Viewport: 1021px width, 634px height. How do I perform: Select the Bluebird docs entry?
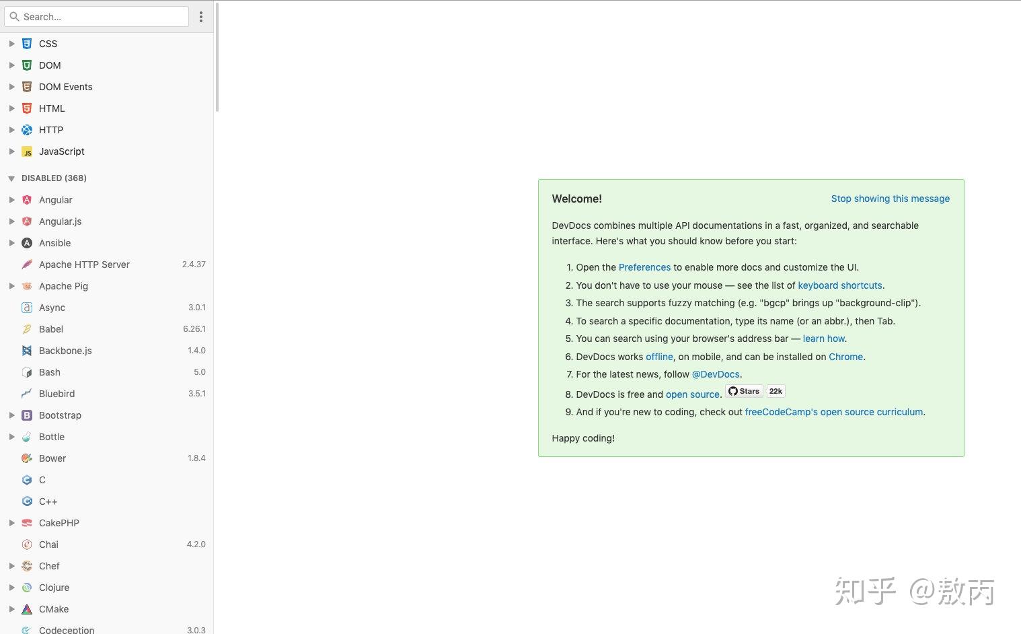(x=107, y=394)
